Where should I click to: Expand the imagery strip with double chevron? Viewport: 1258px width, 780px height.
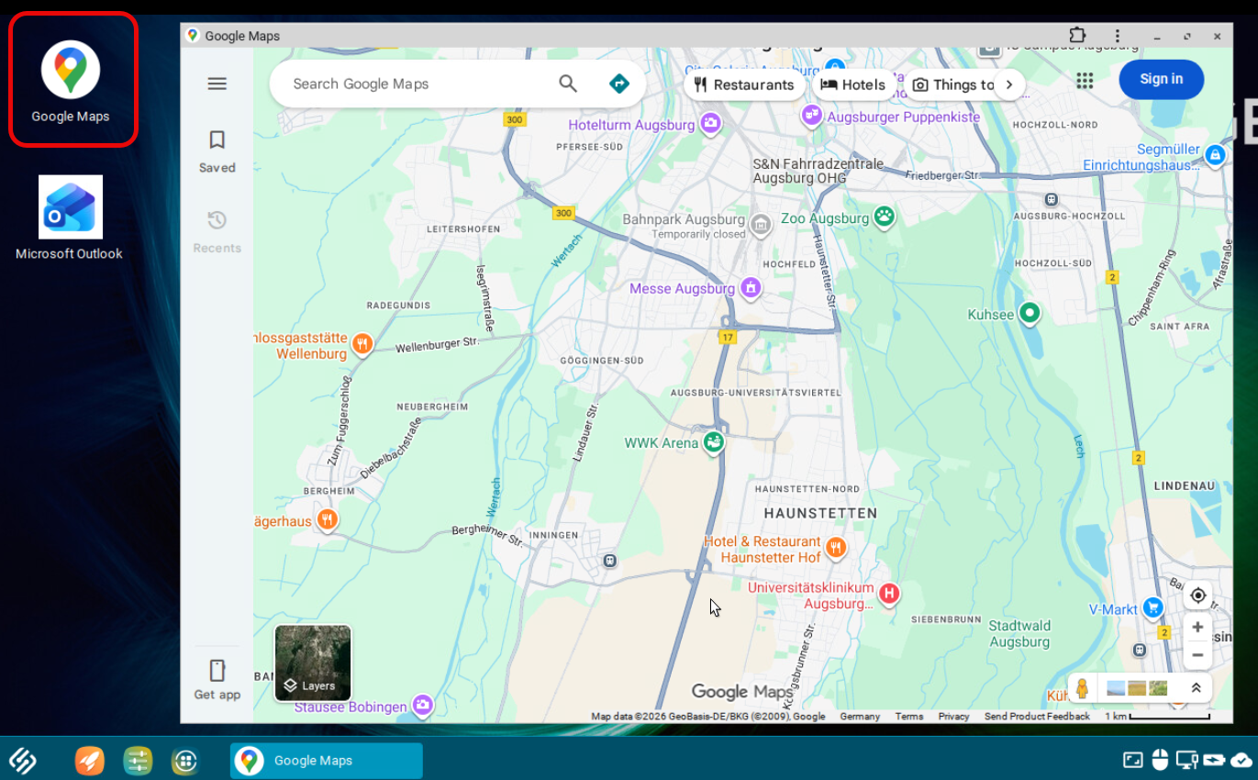1196,687
